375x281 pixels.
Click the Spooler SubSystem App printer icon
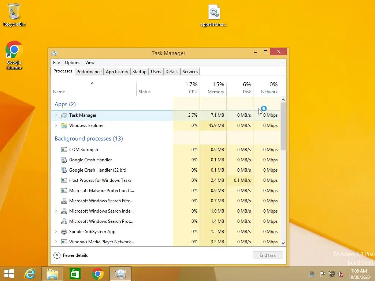point(64,232)
